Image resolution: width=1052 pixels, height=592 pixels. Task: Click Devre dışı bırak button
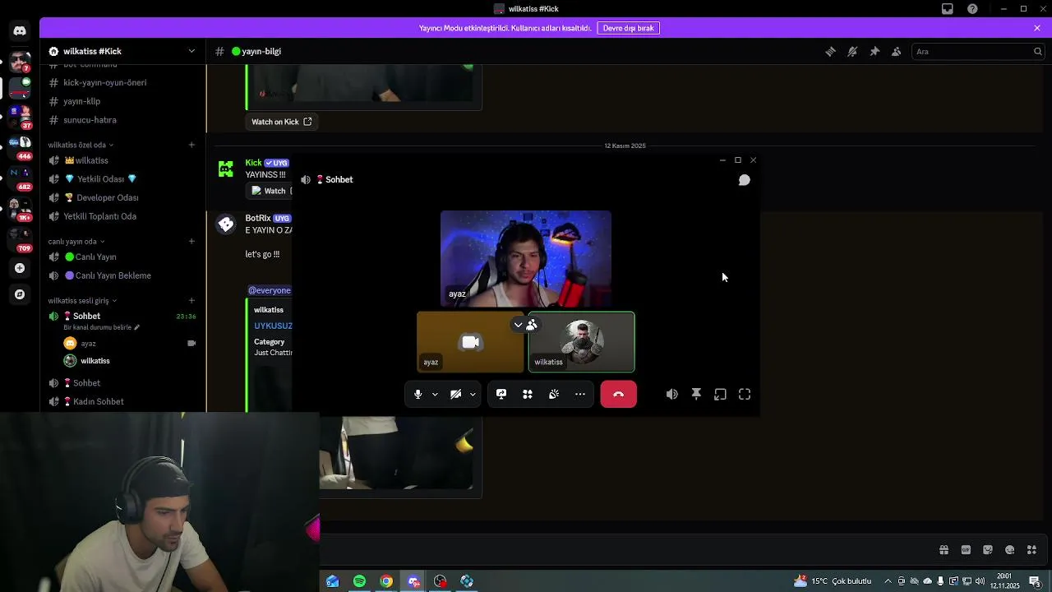(628, 28)
